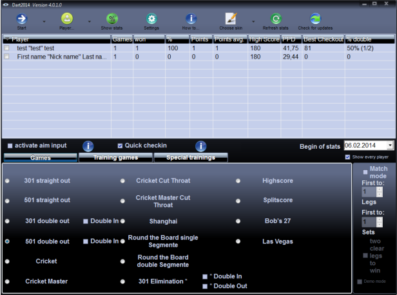The image size is (397, 295).
Task: Select the 301 straight out game
Action: (x=7, y=181)
